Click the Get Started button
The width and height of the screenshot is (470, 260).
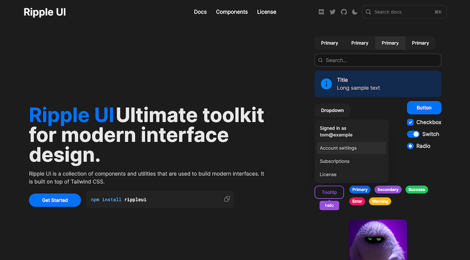tap(55, 200)
